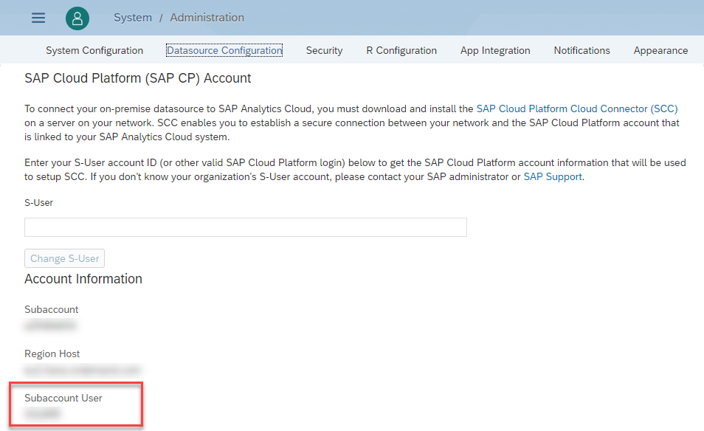Click the S-User field label

38,202
